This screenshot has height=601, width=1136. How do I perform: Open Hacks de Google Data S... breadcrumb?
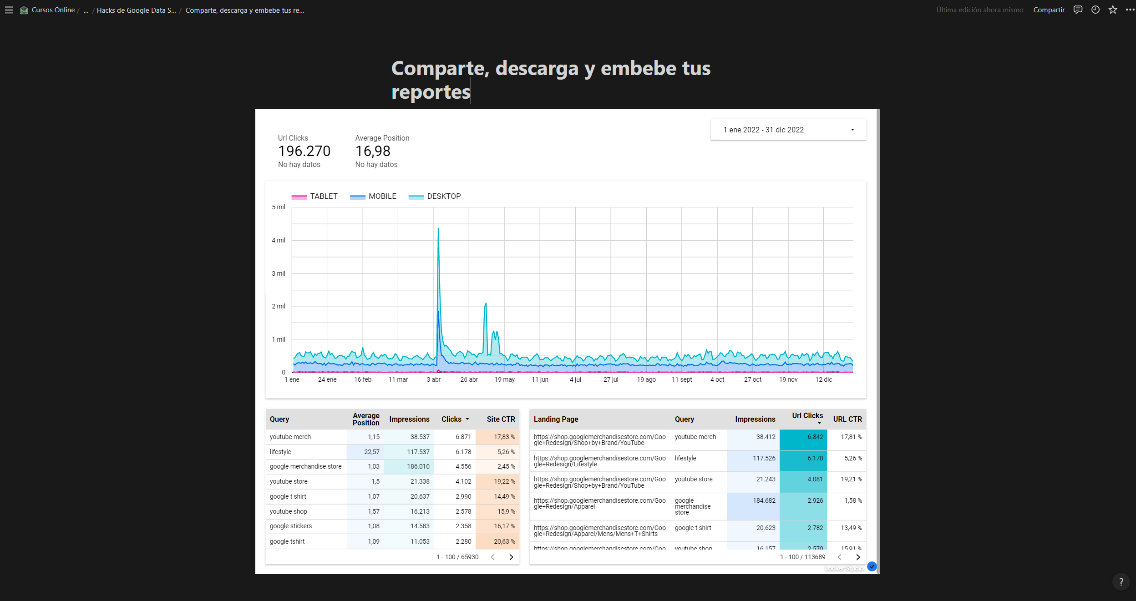pyautogui.click(x=136, y=10)
